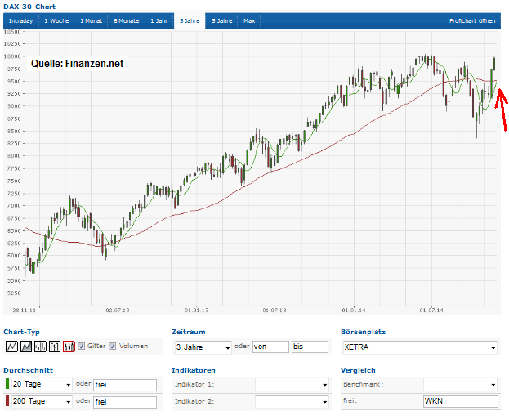Select the 5 Jahre time tab
The image size is (509, 416).
coord(221,20)
